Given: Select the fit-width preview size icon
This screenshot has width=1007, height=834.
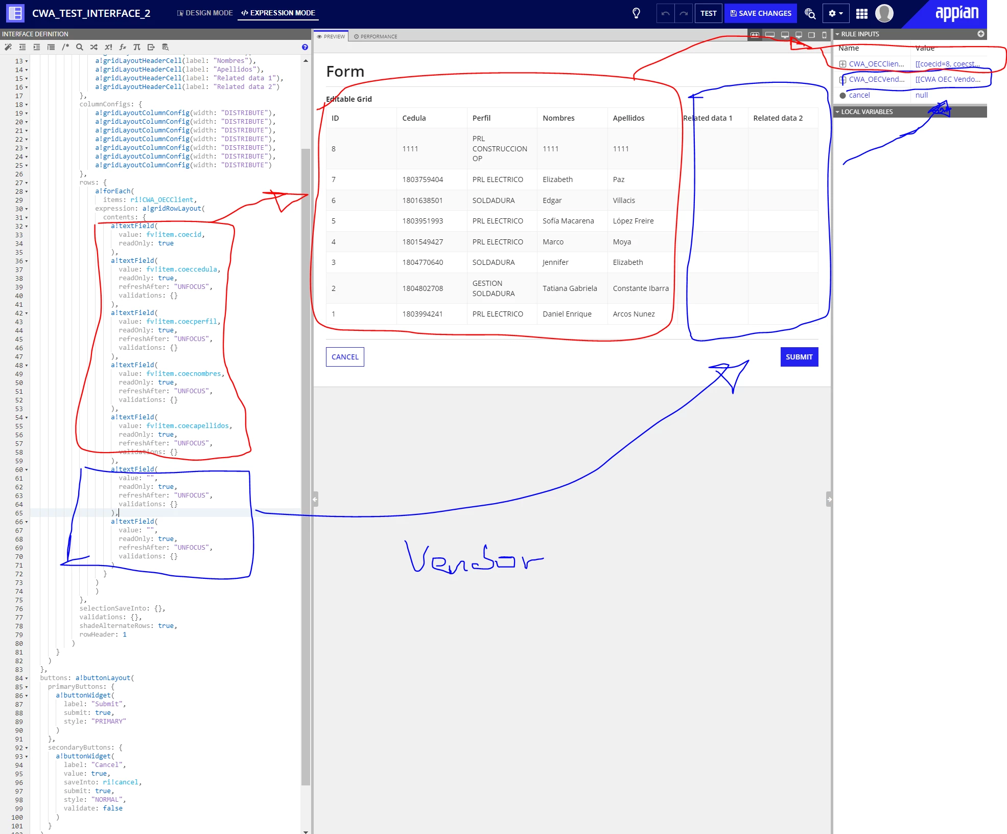Looking at the screenshot, I should coord(755,35).
